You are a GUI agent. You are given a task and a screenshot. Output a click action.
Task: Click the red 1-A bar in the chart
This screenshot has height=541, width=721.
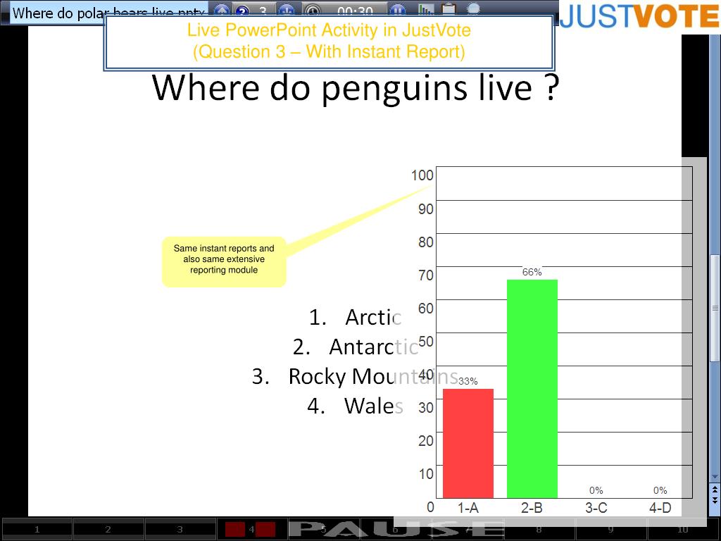click(468, 444)
